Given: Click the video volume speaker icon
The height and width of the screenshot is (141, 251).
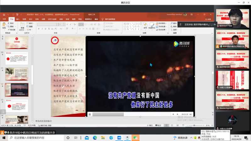Looking at the screenshot, I should point(191,114).
